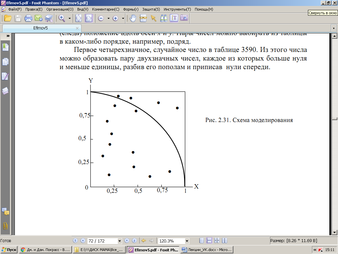Toggle the Select Text tool

point(174,18)
